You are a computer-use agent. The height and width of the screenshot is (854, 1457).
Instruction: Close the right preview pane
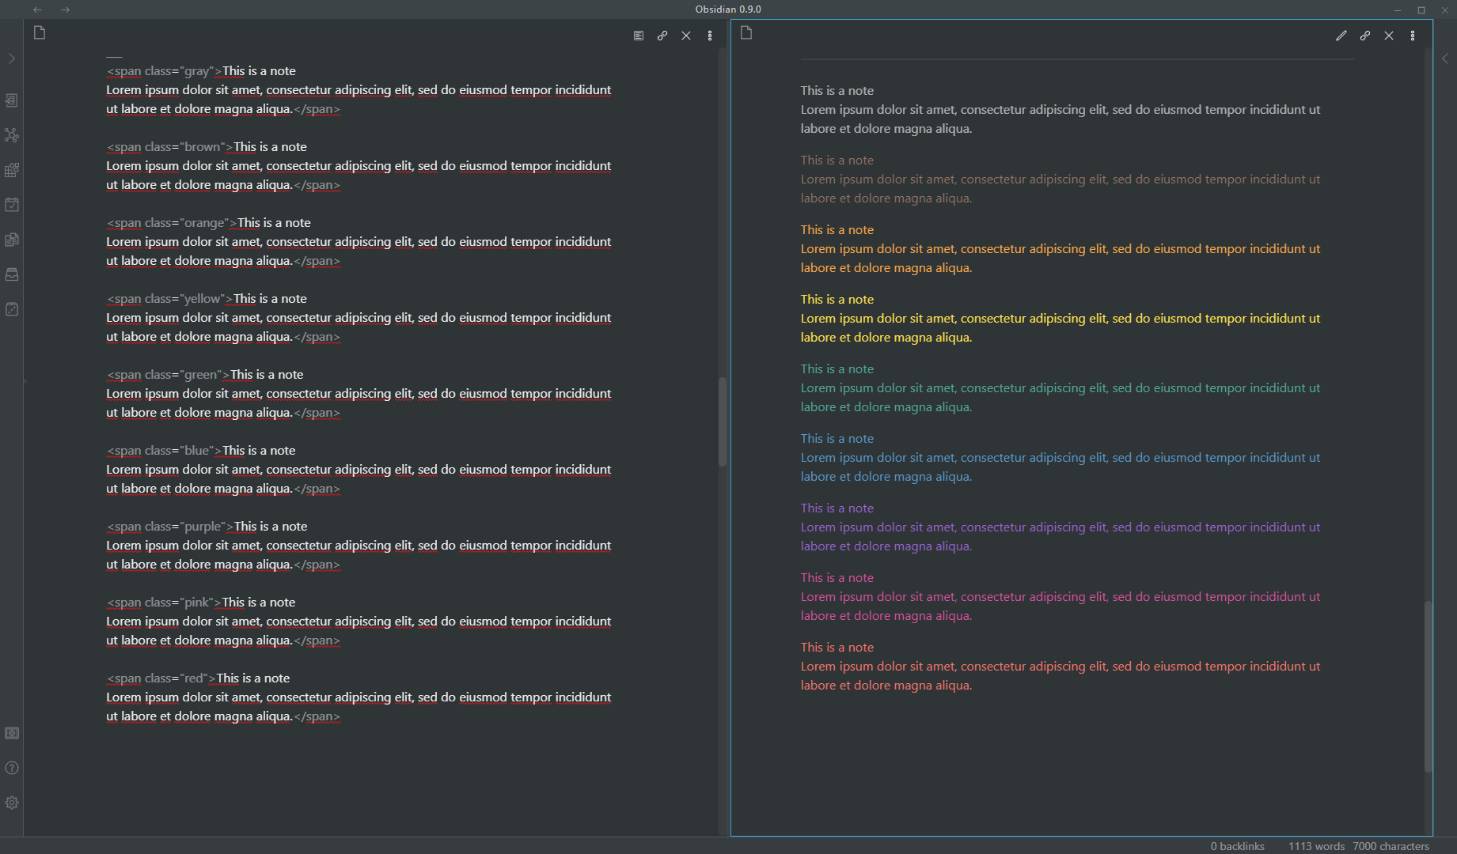[x=1389, y=36]
